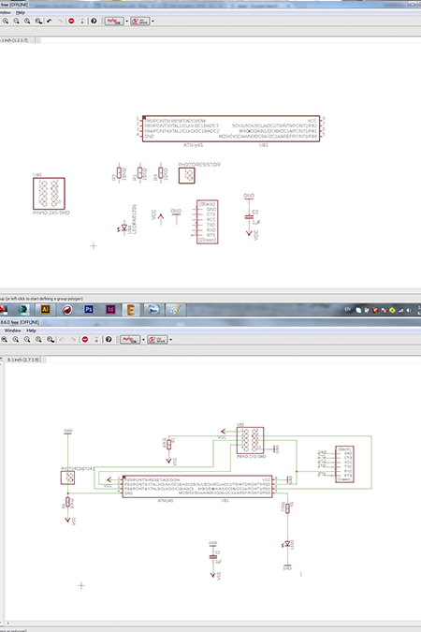Open Help menu in upper EAGLE window
Screen dimensions: 421x632
(21, 12)
